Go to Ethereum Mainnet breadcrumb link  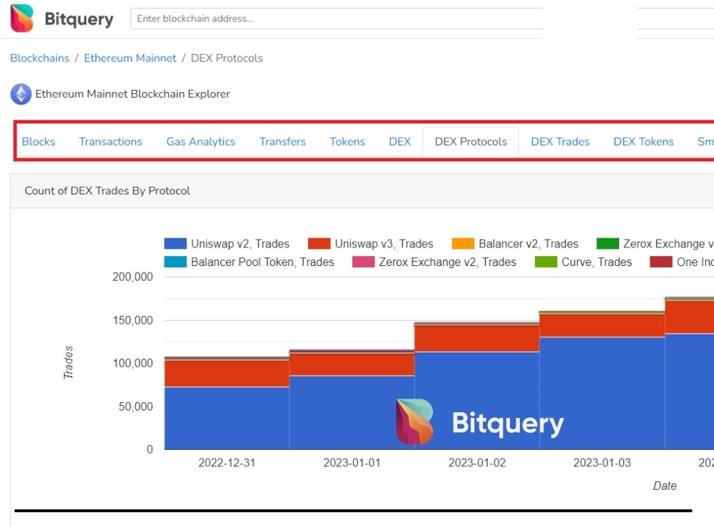(130, 58)
